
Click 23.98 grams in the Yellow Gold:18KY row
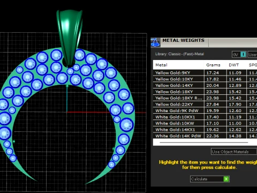[213, 92]
